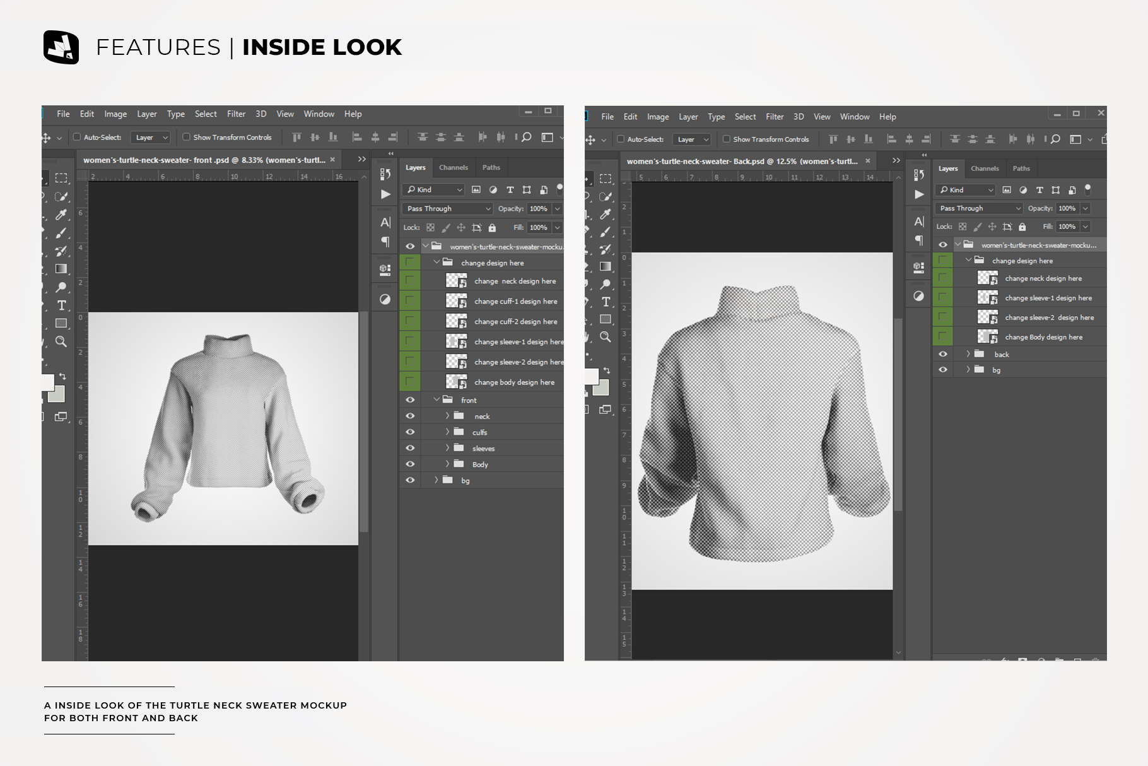
Task: Select 'change sleeve-1 design here' layer in right panel
Action: (1048, 298)
